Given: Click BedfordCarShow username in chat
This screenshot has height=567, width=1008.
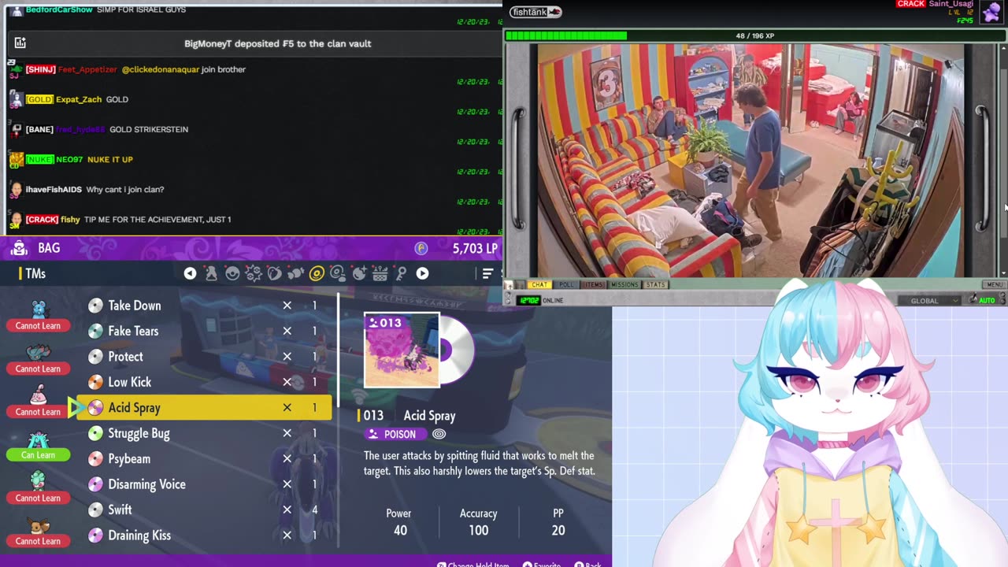Looking at the screenshot, I should (59, 9).
